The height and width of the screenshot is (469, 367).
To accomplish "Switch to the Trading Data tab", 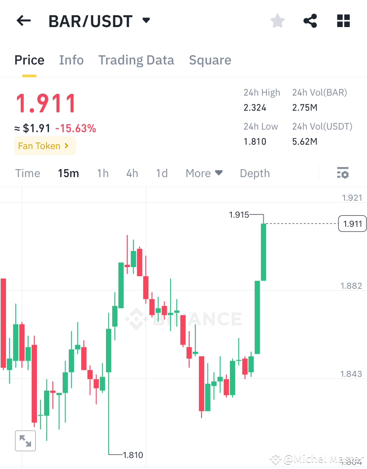I will point(136,60).
